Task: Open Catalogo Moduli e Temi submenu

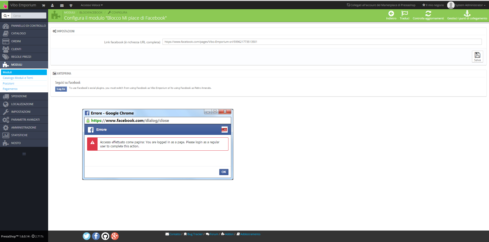Action: point(18,78)
